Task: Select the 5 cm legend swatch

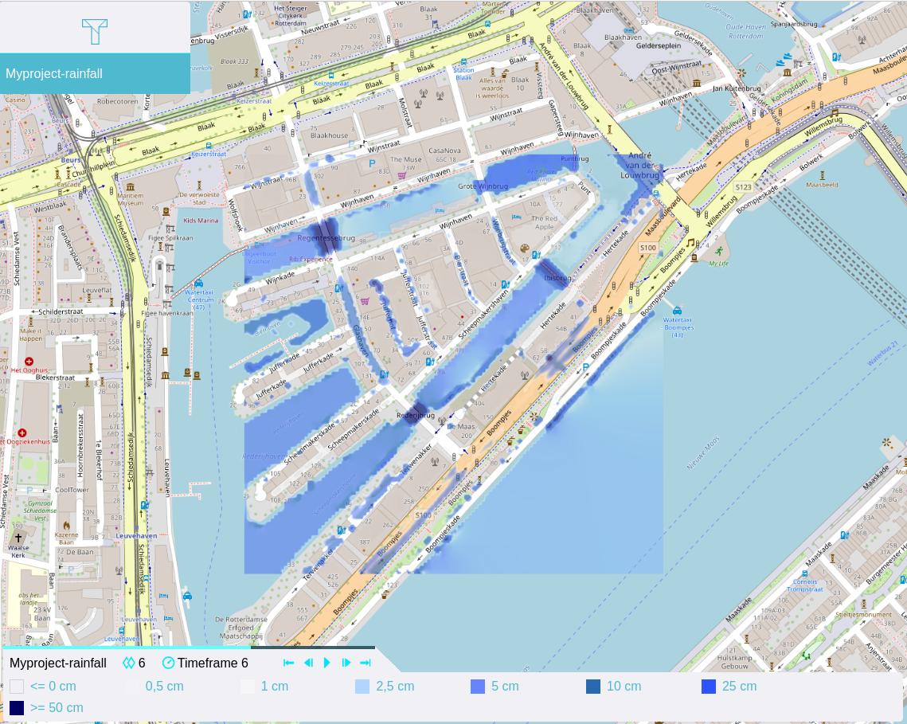Action: tap(478, 687)
